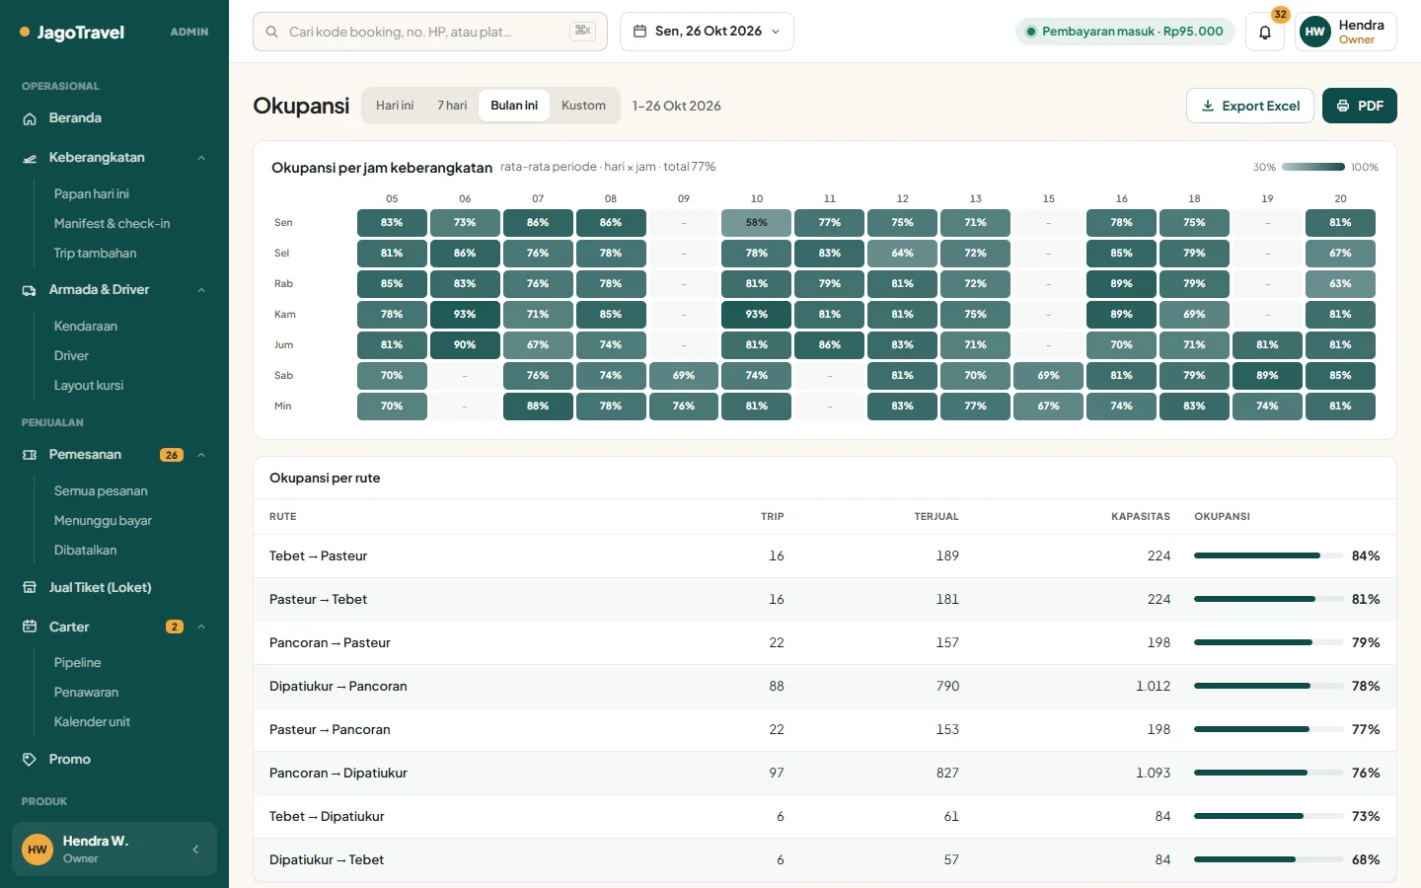This screenshot has width=1421, height=888.
Task: Click the Kalender unit sidebar item
Action: 92,722
